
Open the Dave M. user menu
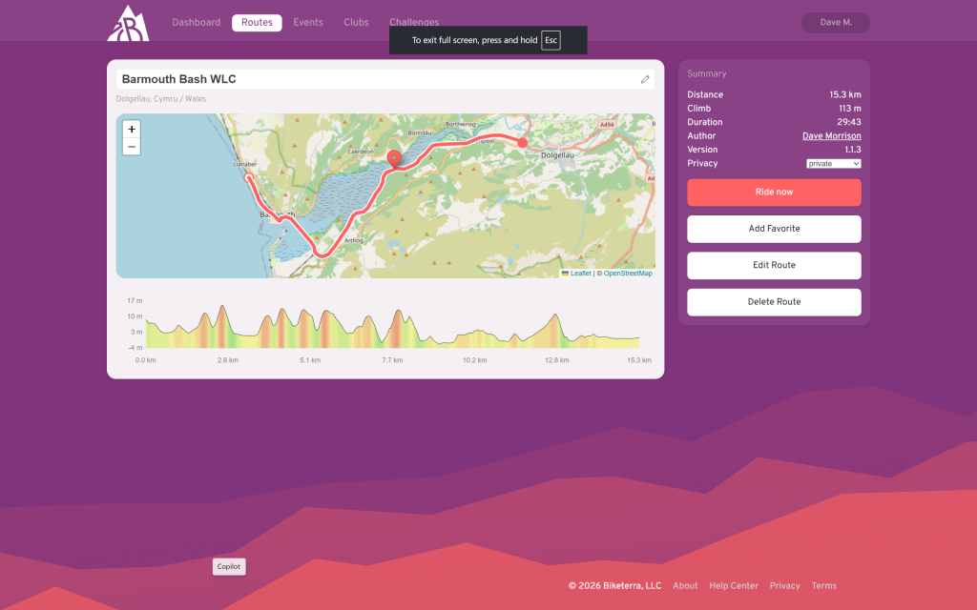point(836,23)
